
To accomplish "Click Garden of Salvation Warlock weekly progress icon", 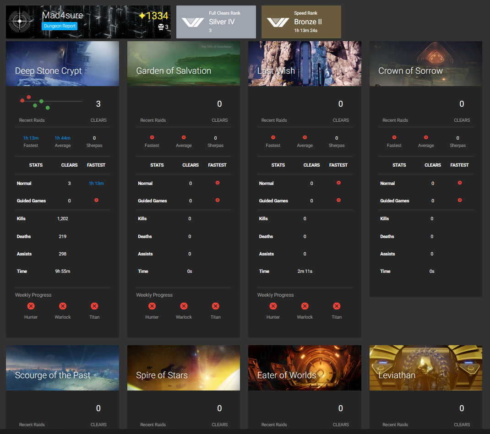I will (184, 306).
